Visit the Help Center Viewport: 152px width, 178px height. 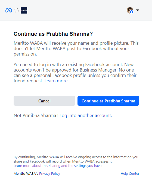pos(130,174)
